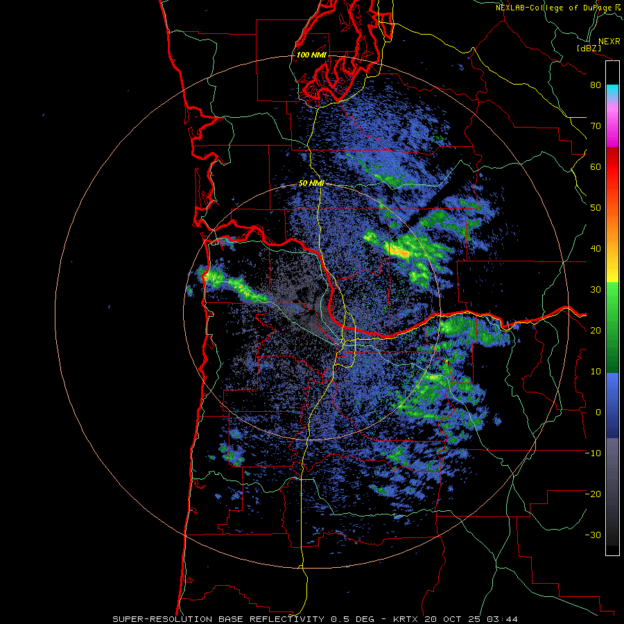Image resolution: width=624 pixels, height=624 pixels.
Task: Click the cyan segment of the color bar
Action: [x=612, y=92]
